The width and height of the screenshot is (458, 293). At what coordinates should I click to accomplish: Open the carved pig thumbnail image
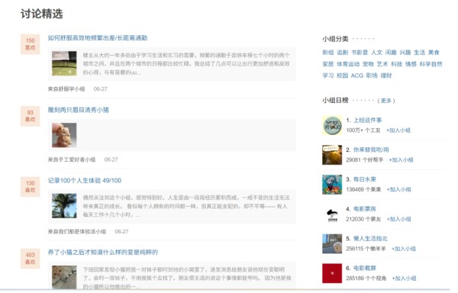[64, 135]
